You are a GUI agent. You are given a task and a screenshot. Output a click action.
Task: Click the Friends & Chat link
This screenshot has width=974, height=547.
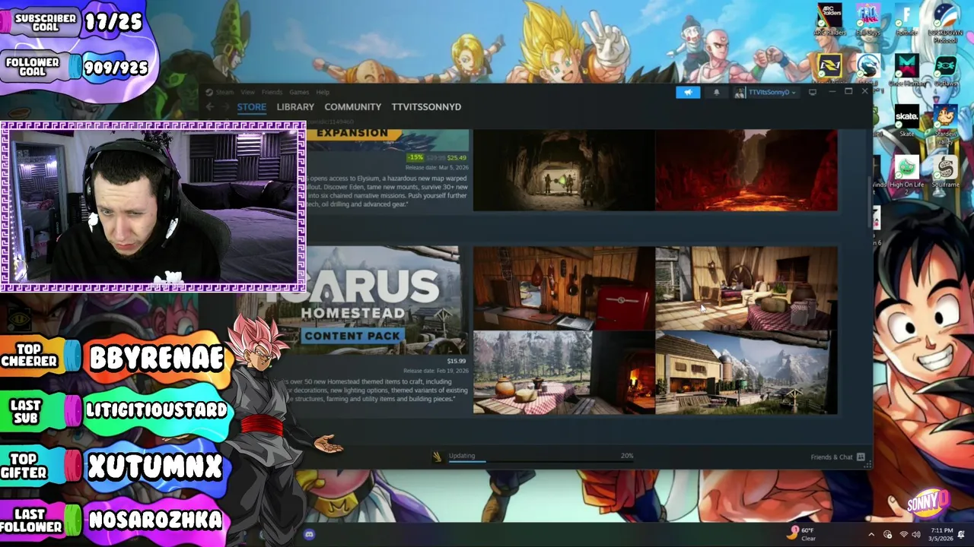point(832,457)
